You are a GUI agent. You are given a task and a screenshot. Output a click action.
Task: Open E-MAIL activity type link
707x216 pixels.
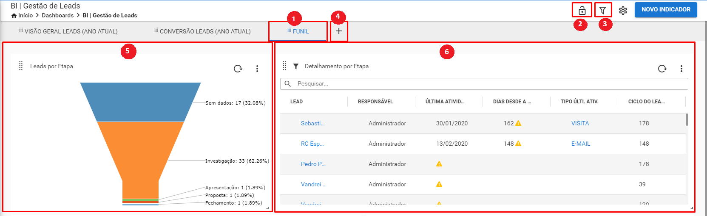pyautogui.click(x=581, y=144)
